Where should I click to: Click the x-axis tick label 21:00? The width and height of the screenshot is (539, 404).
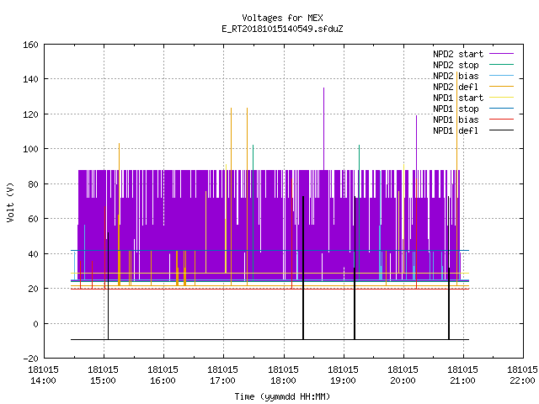[x=462, y=380]
